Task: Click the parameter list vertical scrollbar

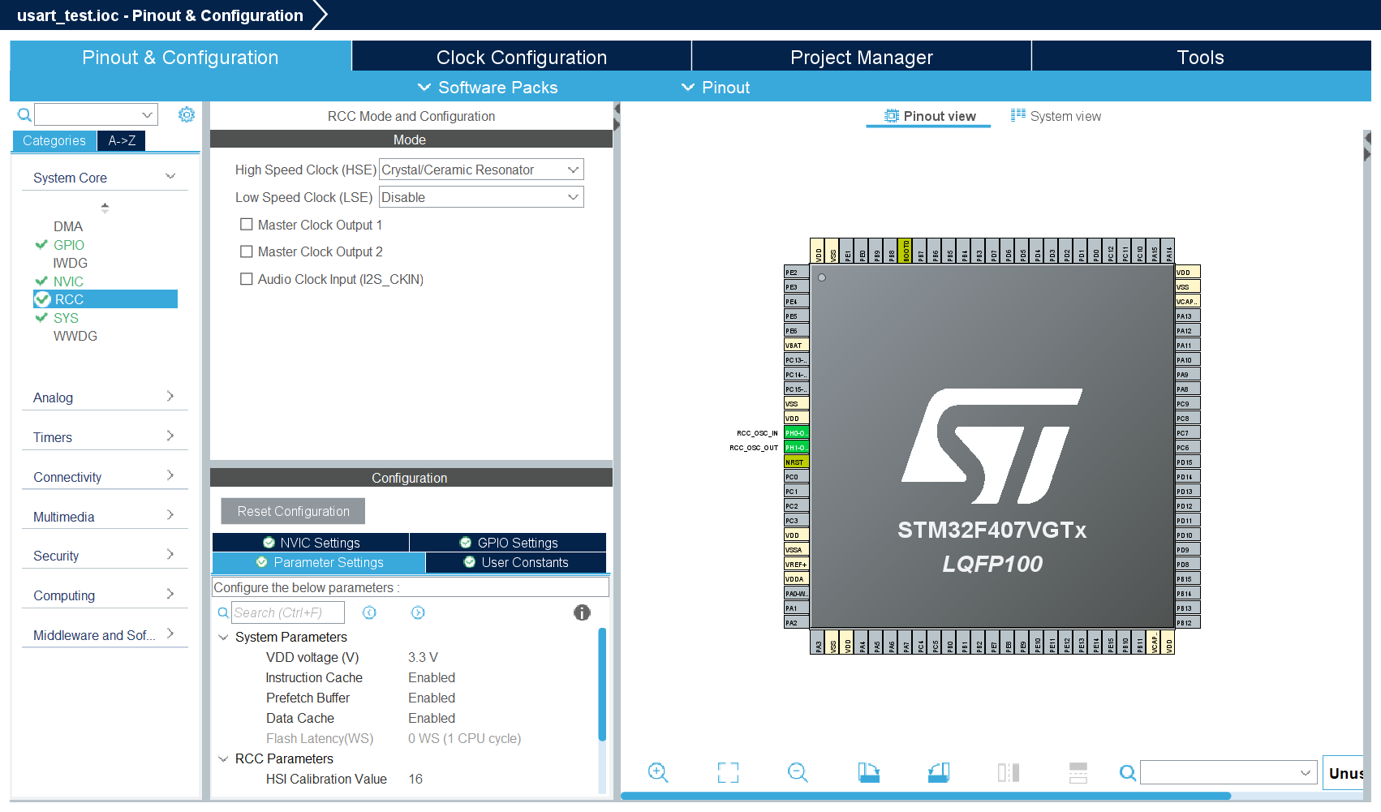Action: [x=602, y=685]
